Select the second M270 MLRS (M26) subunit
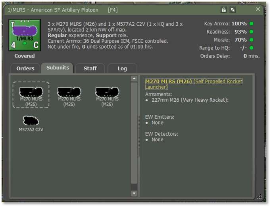271x207 pixels. 69,95
